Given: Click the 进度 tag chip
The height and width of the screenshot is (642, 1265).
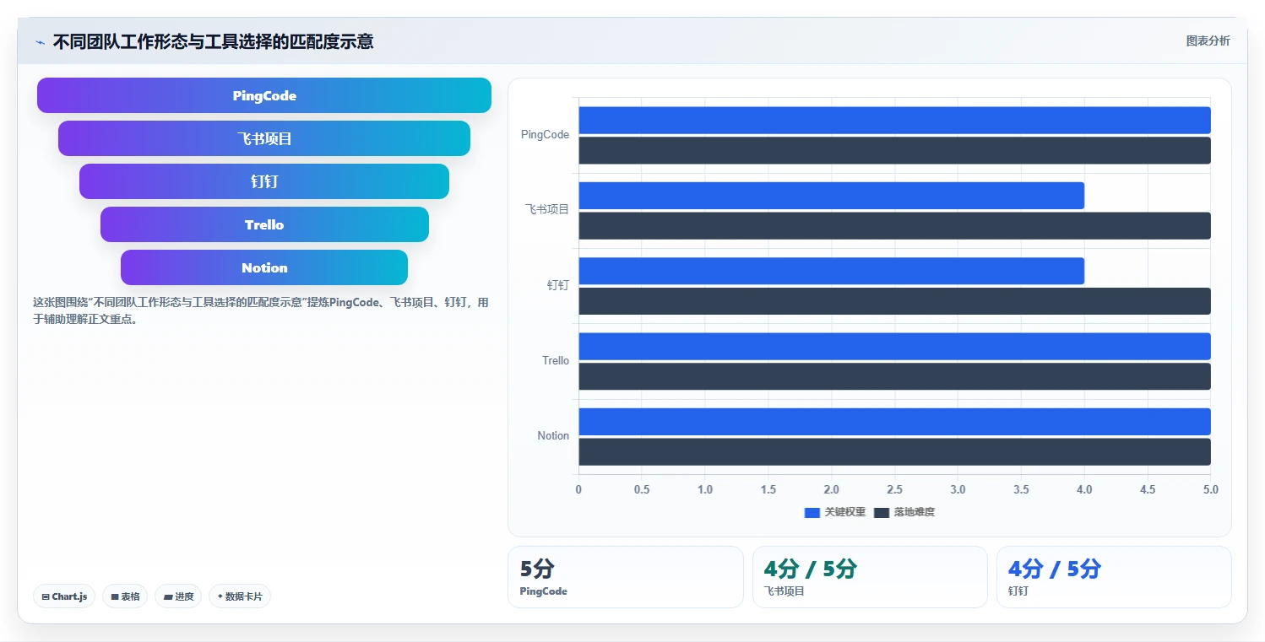Looking at the screenshot, I should (x=178, y=596).
